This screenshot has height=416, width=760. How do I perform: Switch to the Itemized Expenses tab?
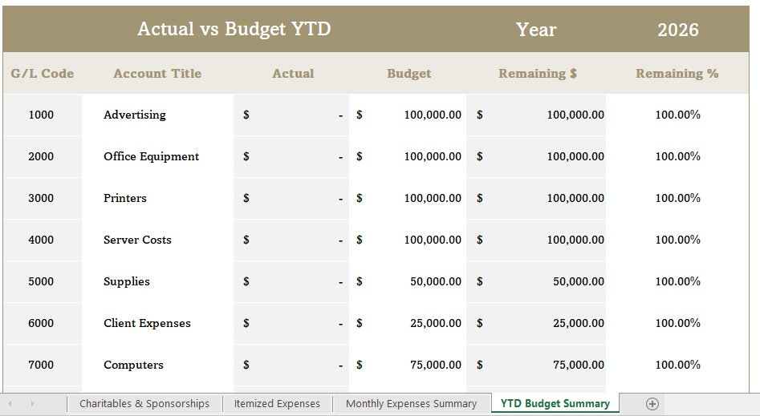point(277,404)
